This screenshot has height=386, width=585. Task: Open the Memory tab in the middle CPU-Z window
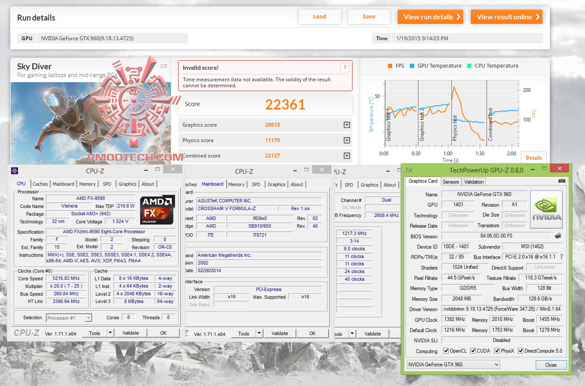point(236,184)
